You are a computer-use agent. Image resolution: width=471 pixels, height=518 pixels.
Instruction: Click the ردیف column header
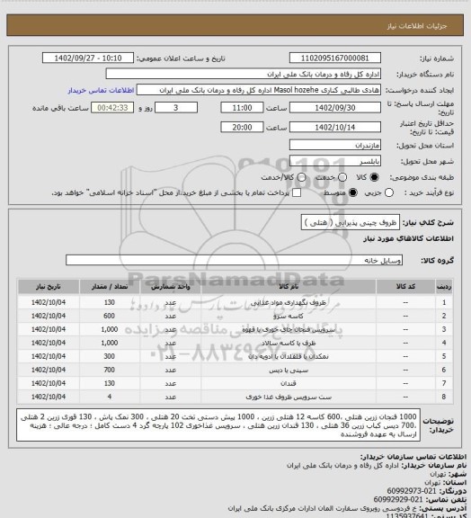point(444,286)
